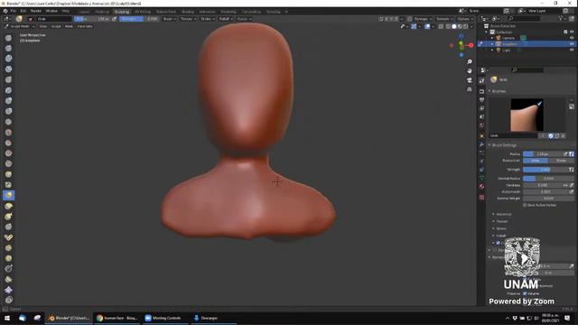Viewport: 578px width, 325px height.
Task: Toggle Collection exclude-from-view-layer checkbox
Action: pos(565,32)
